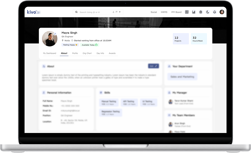Click Tarun Kumar Shami's avatar
Image resolution: width=251 pixels, height=153 pixels.
coord(171,102)
